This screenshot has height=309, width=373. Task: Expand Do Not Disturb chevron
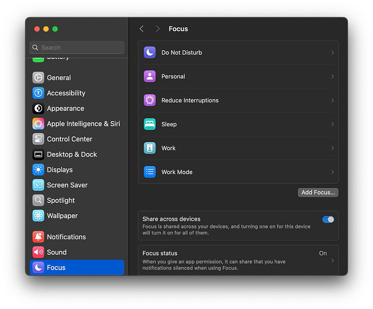(x=333, y=53)
